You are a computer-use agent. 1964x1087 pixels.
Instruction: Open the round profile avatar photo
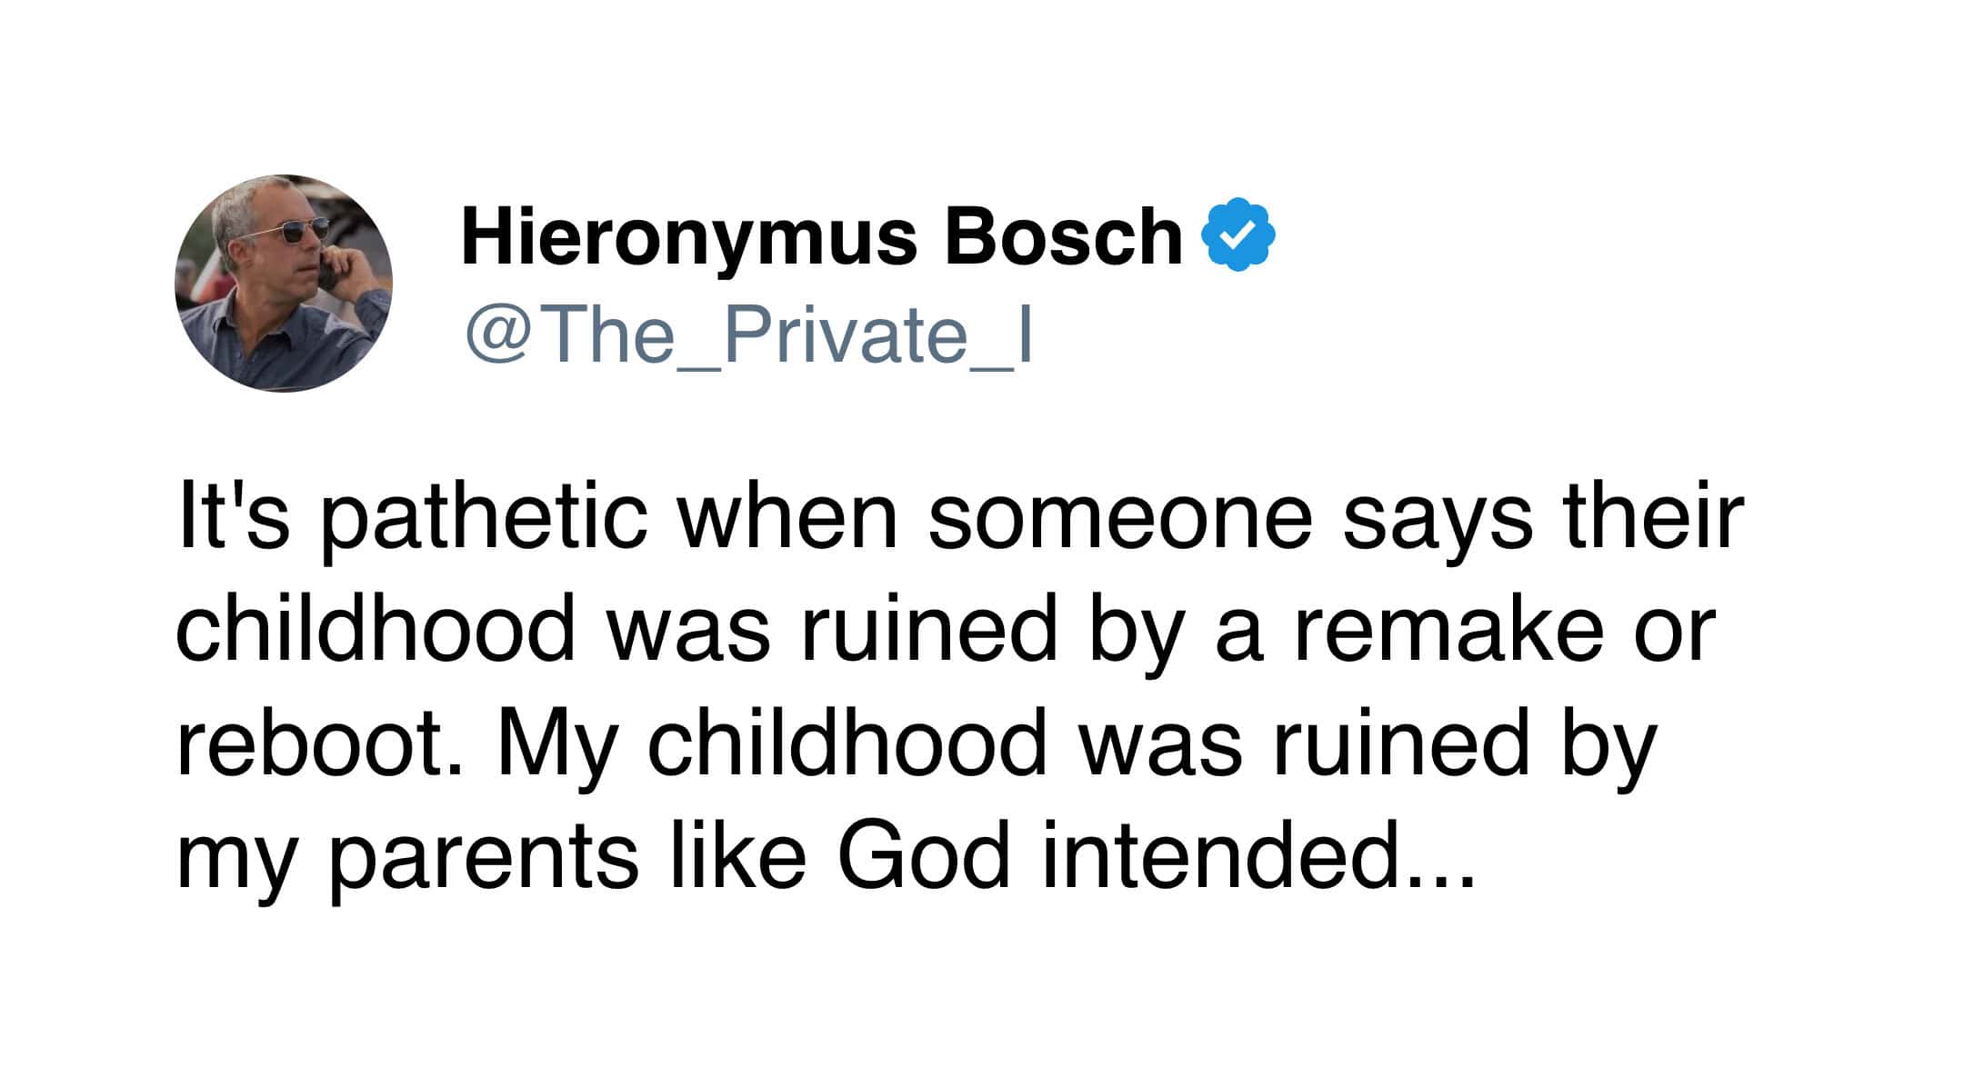[x=284, y=284]
